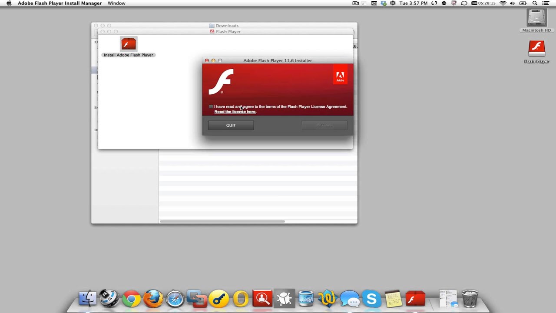Click the screen recording camera menu bar icon
This screenshot has width=556, height=313.
tap(356, 3)
